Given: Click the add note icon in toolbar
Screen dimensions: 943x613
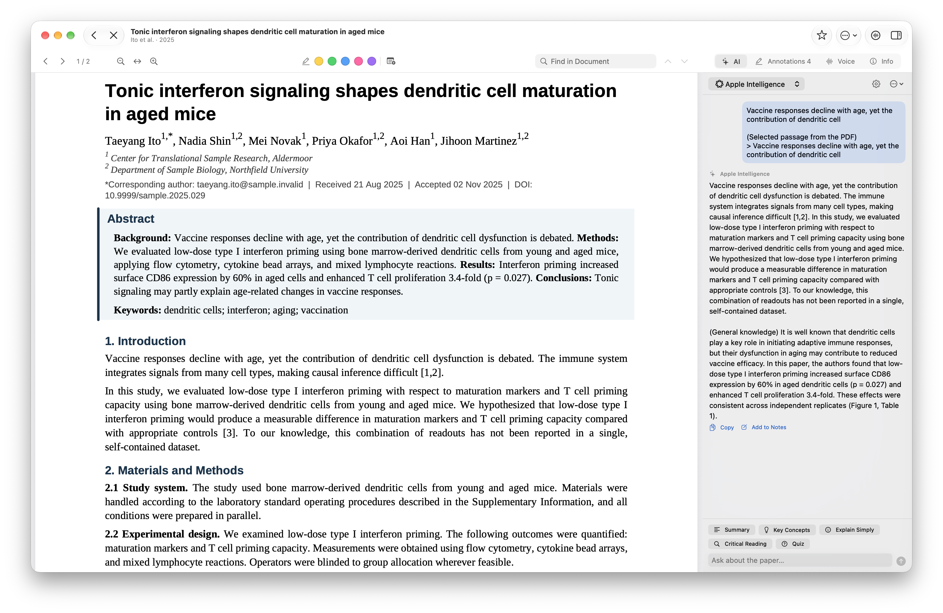Looking at the screenshot, I should tap(391, 61).
